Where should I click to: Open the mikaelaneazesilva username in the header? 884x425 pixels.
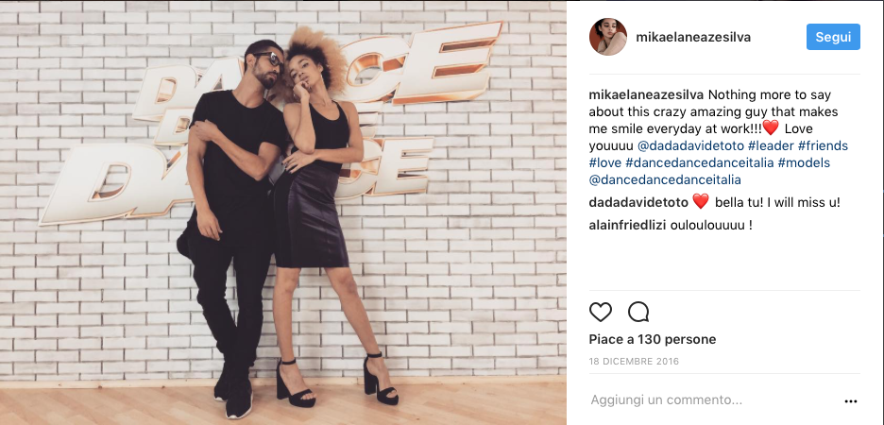pos(693,37)
